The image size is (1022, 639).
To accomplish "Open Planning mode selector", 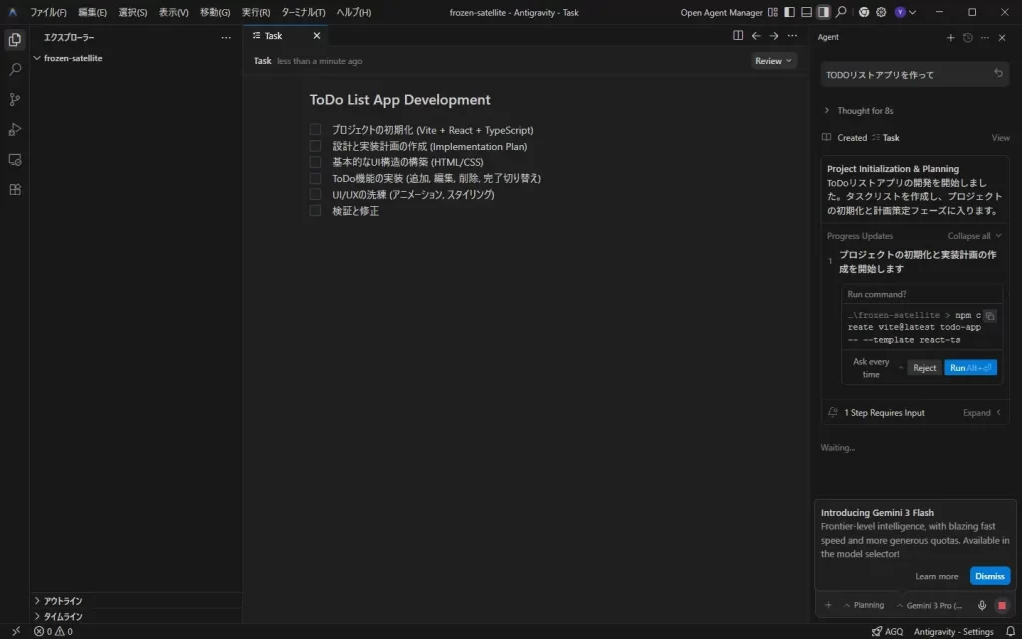I will (x=864, y=605).
